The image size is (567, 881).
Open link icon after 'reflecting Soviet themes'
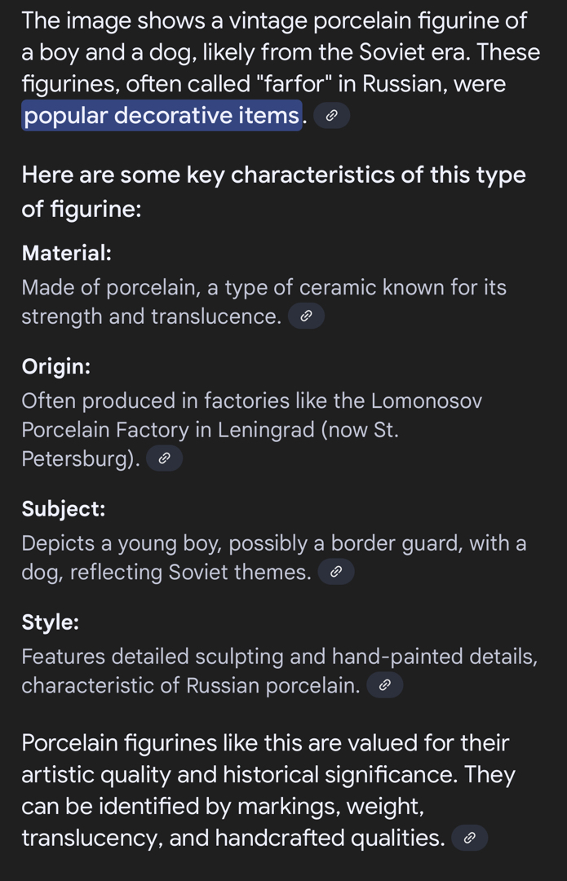pos(336,571)
